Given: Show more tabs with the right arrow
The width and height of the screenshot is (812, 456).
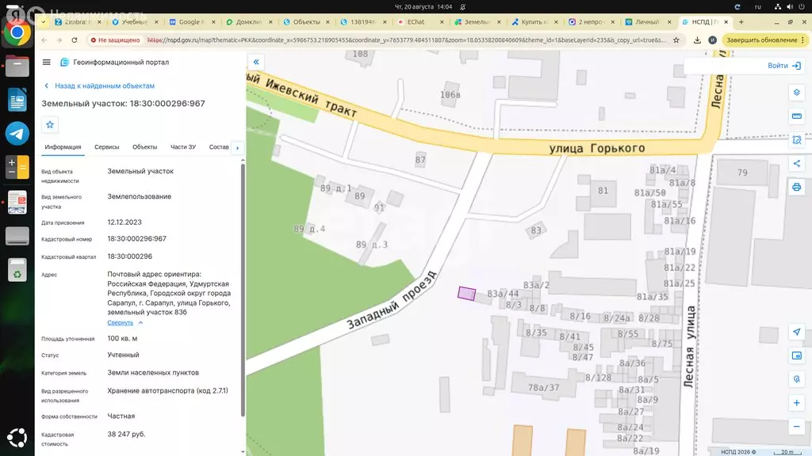Looking at the screenshot, I should click(x=238, y=148).
